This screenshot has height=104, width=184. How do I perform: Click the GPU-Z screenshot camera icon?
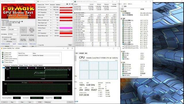[67, 4]
